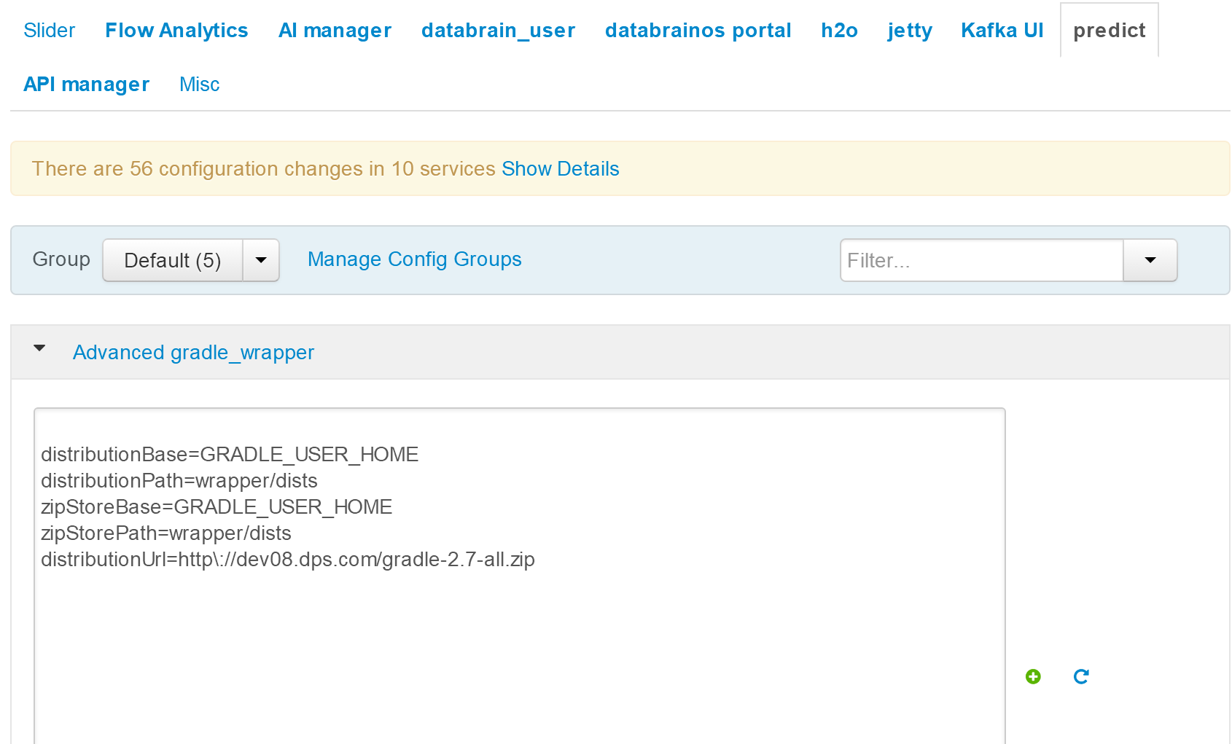The image size is (1232, 744).
Task: Select the jetty tab
Action: (x=910, y=31)
